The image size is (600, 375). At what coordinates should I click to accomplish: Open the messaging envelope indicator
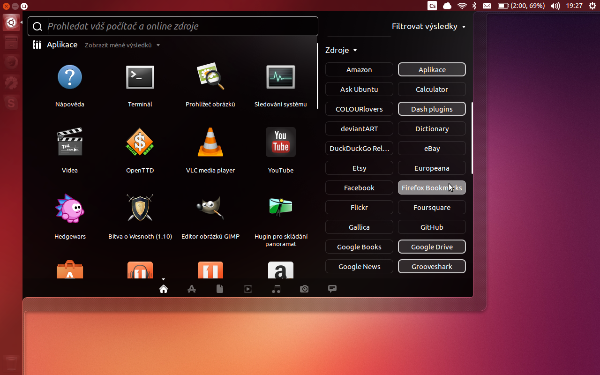[x=487, y=6]
